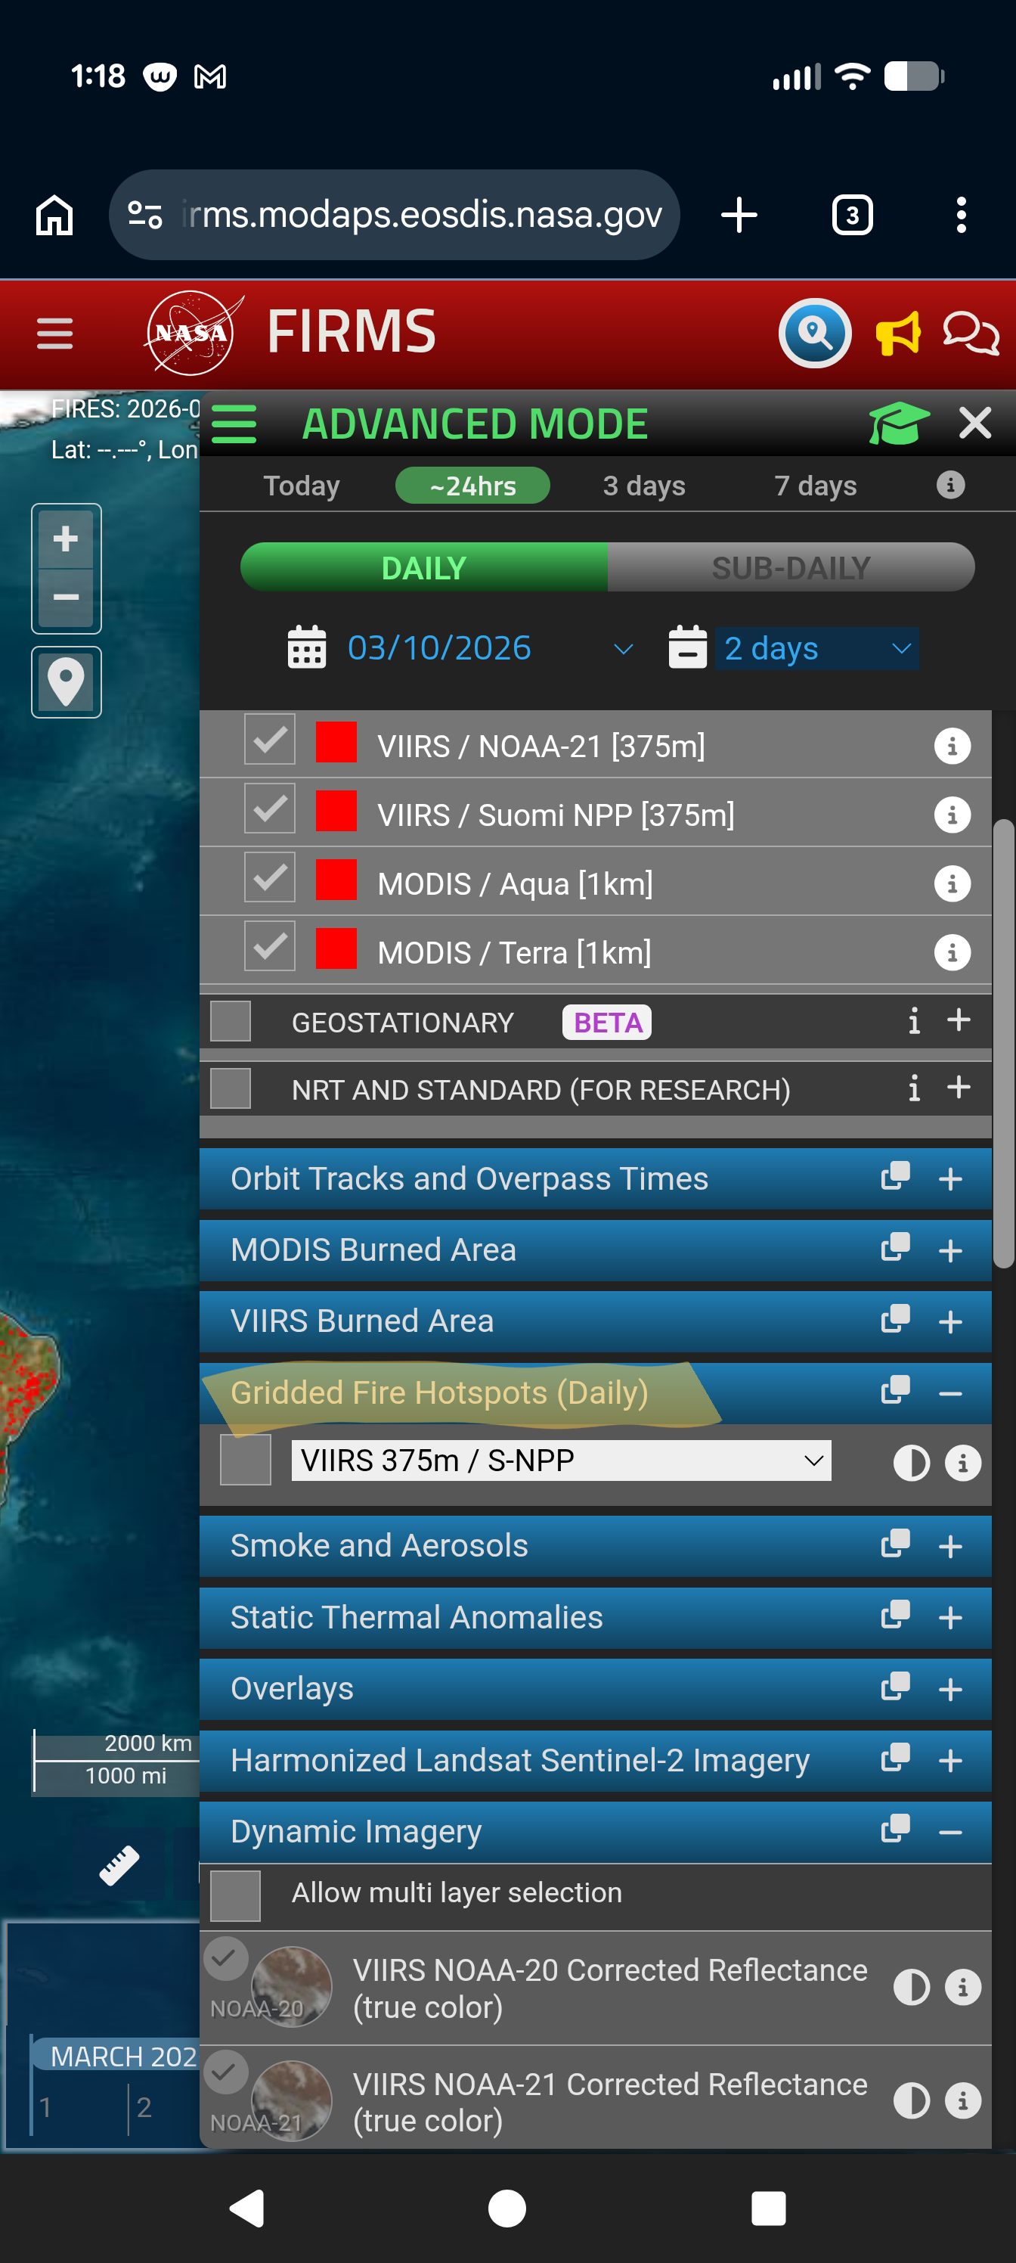Activate the map location pin tool
Image resolution: width=1016 pixels, height=2263 pixels.
click(66, 681)
